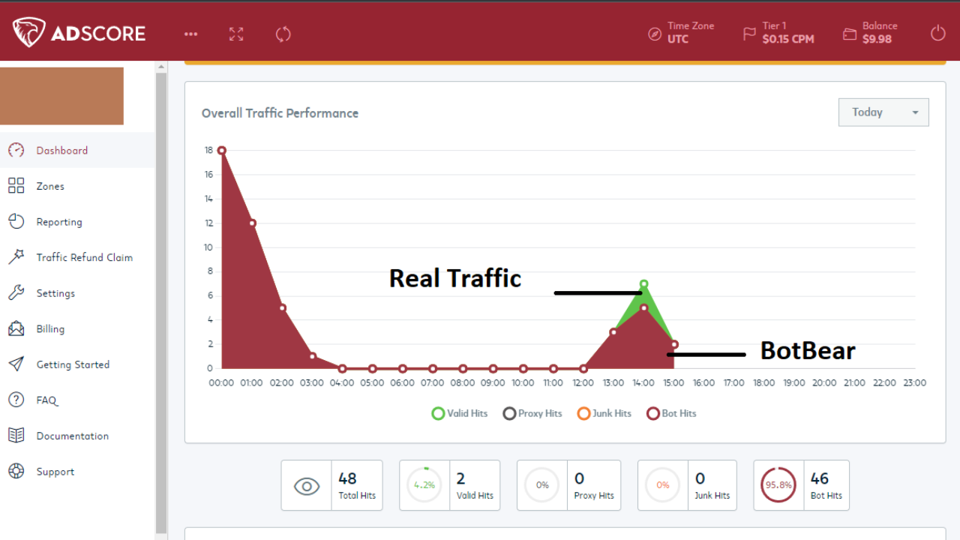Open the Support page link
The image size is (960, 540).
coord(77,472)
